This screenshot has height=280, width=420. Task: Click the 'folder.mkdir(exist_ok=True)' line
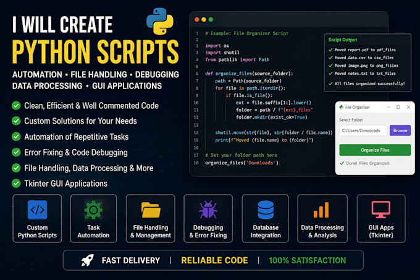[x=272, y=117]
